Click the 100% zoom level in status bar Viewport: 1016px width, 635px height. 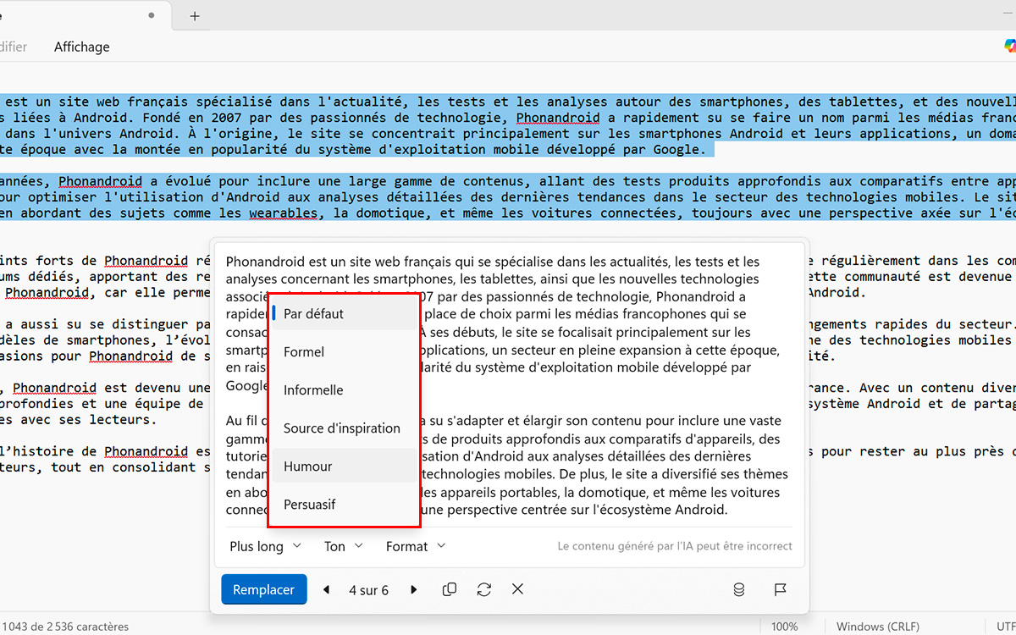coord(785,627)
